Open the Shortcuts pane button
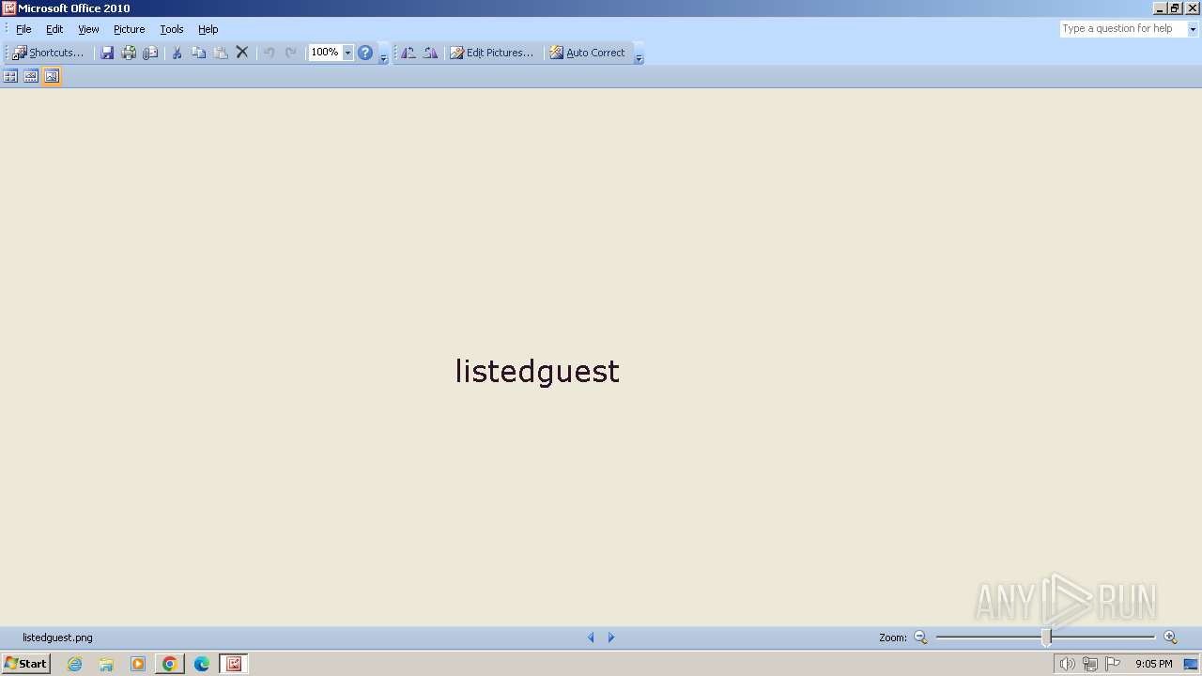This screenshot has height=676, width=1202. tap(49, 53)
